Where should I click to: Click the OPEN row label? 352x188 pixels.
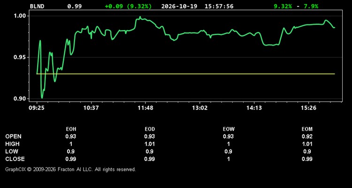[14, 136]
